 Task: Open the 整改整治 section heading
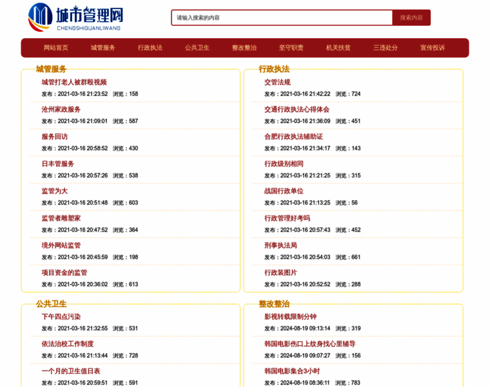coord(274,304)
